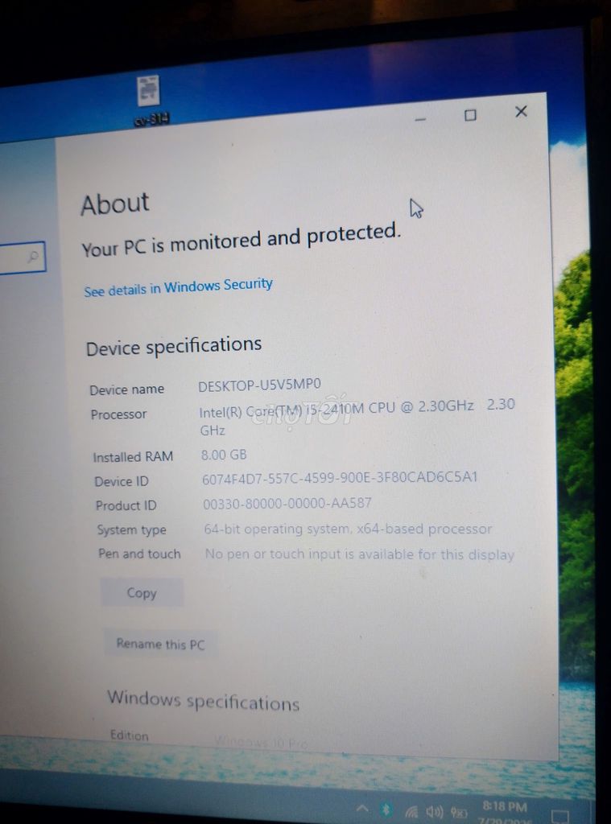The width and height of the screenshot is (611, 824).
Task: Open See details in Windows Security link
Action: click(x=178, y=287)
